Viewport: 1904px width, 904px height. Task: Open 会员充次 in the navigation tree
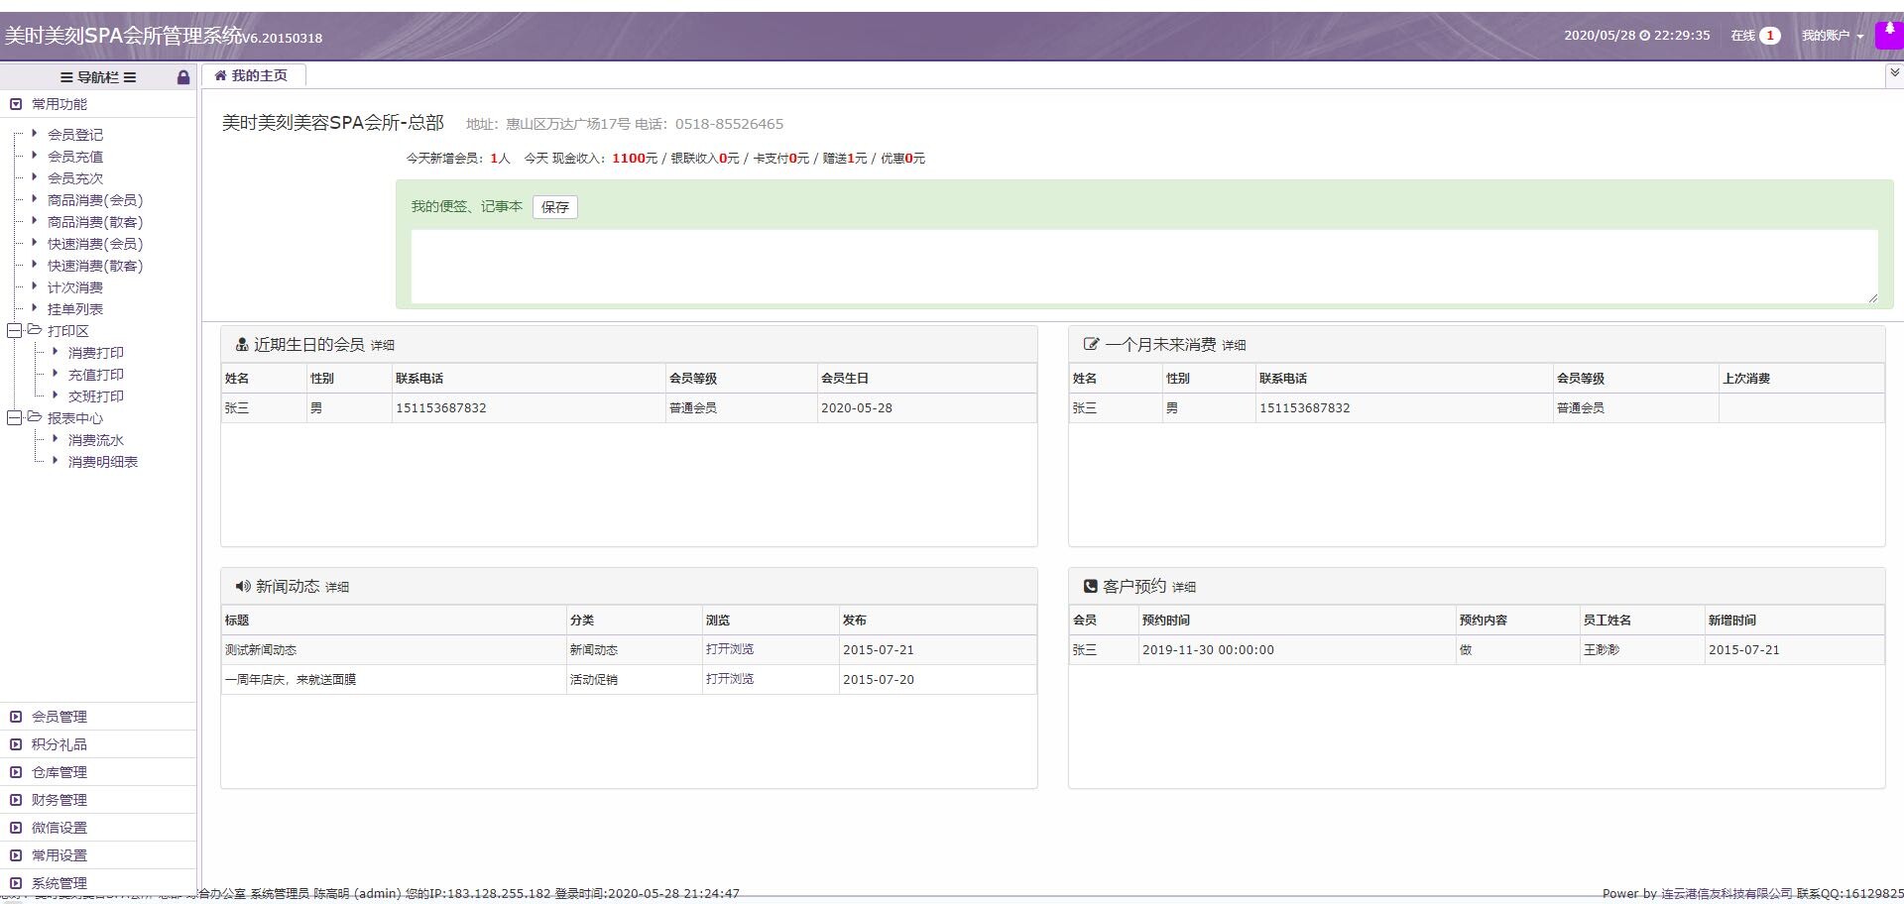coord(75,178)
